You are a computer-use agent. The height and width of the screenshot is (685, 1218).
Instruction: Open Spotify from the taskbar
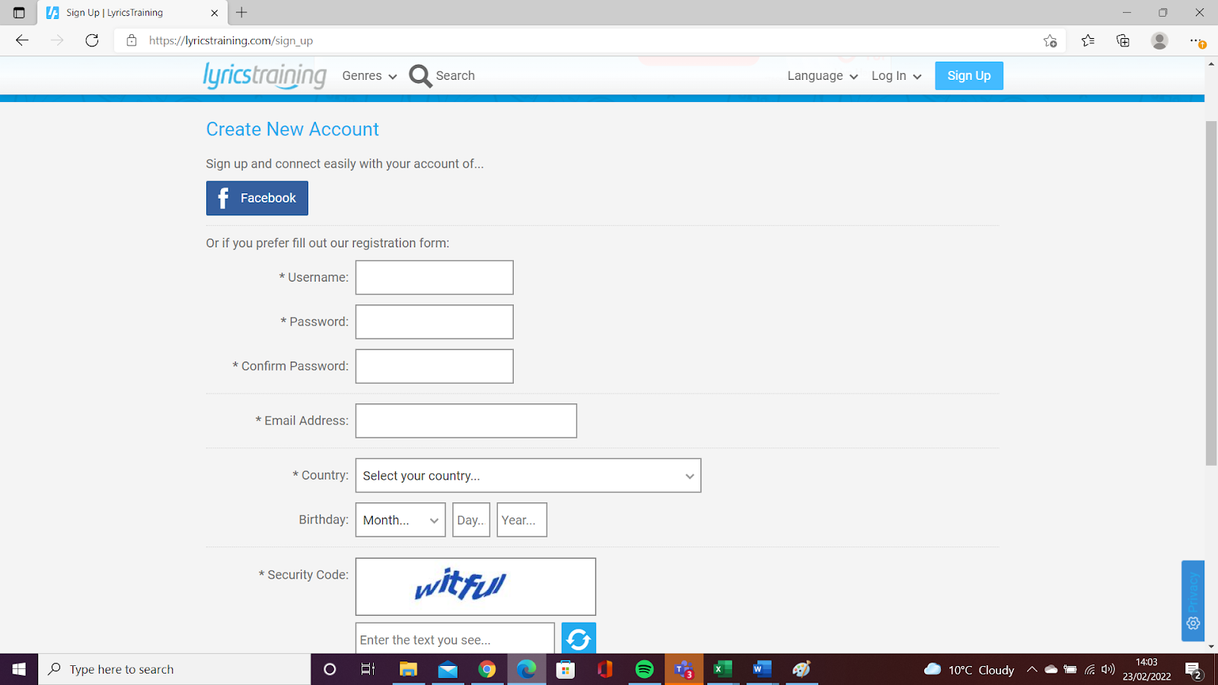644,669
